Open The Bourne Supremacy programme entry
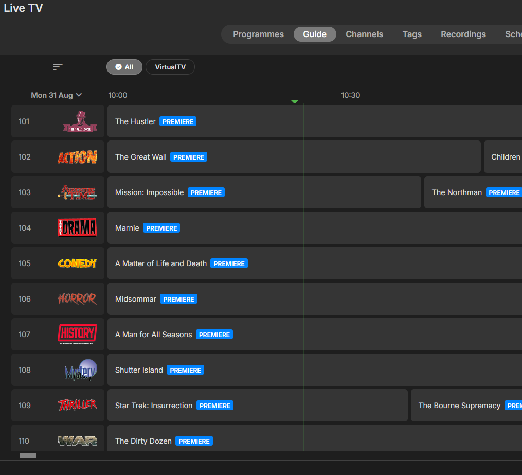 point(466,406)
